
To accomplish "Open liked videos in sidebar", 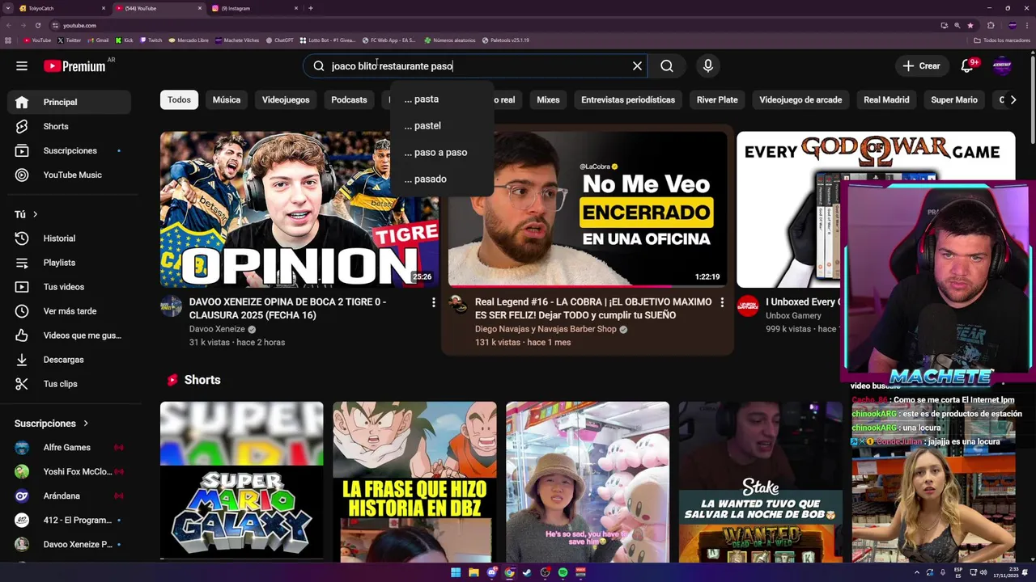I will coord(69,335).
